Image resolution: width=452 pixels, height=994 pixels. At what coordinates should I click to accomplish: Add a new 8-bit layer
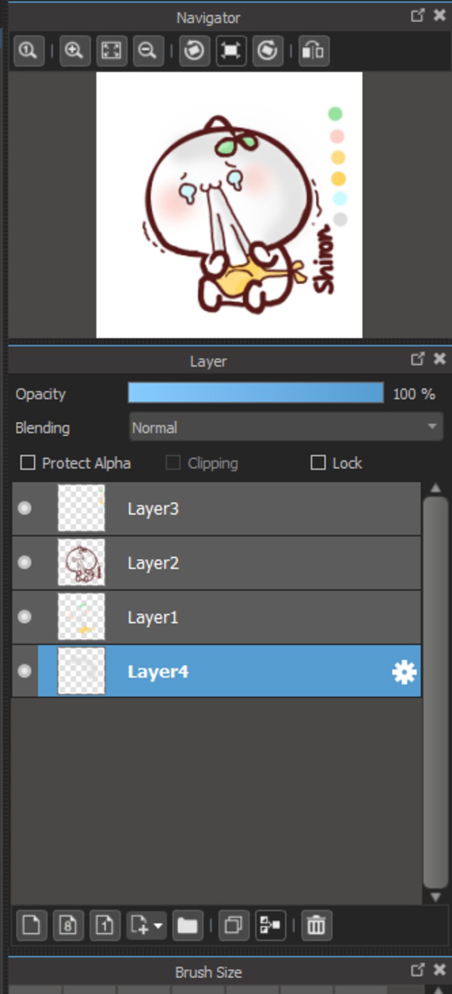[x=68, y=925]
